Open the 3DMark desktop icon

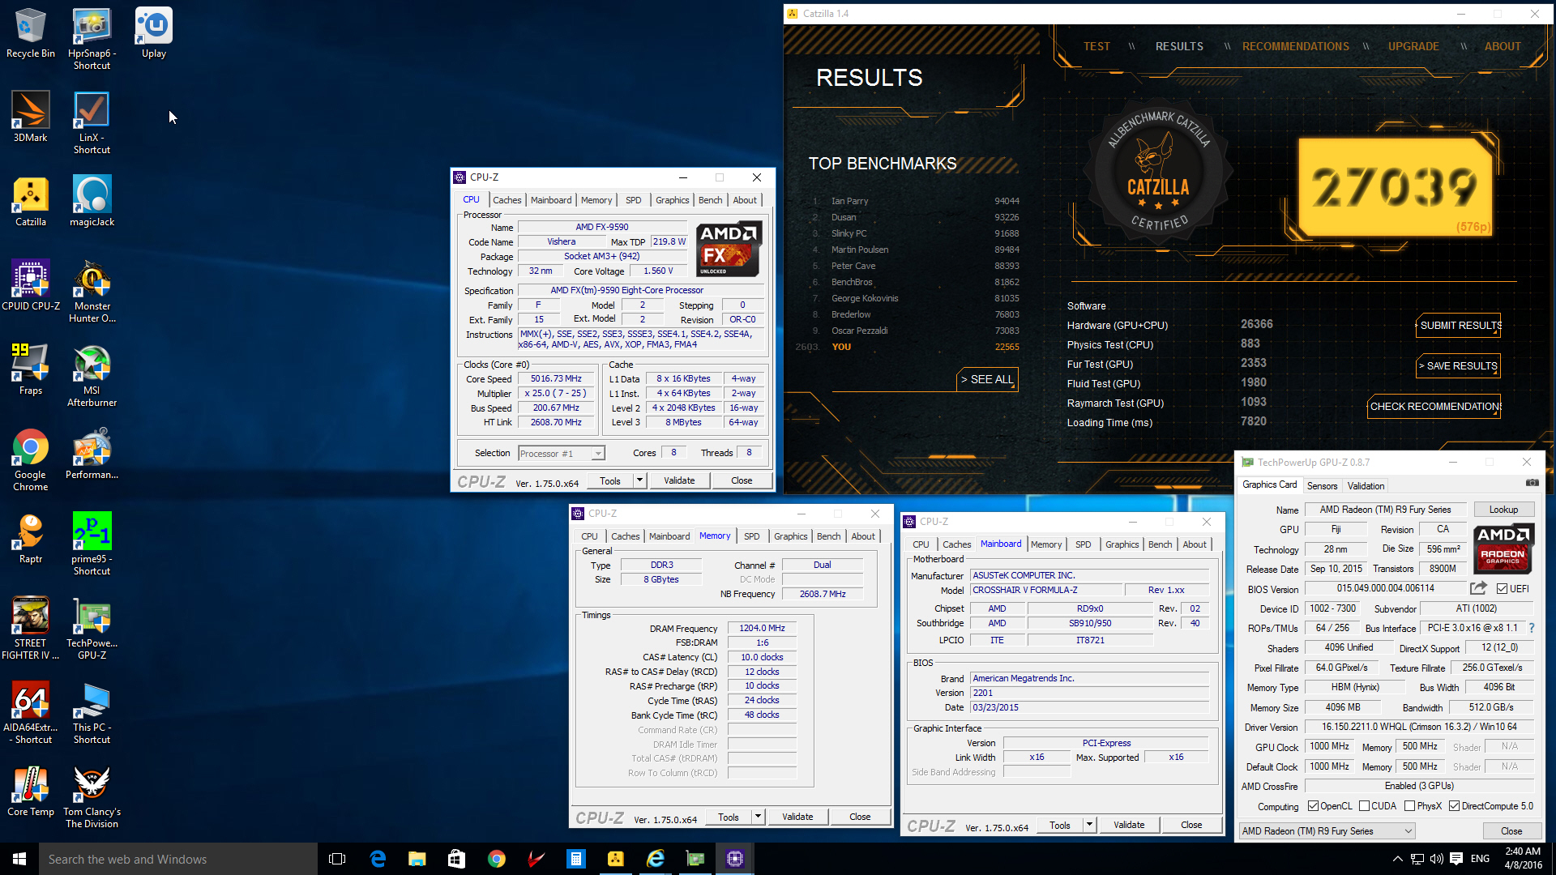tap(30, 117)
